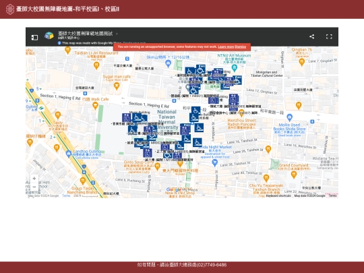Click the 臺師大校園無障礙地圖 page heading

pyautogui.click(x=67, y=9)
